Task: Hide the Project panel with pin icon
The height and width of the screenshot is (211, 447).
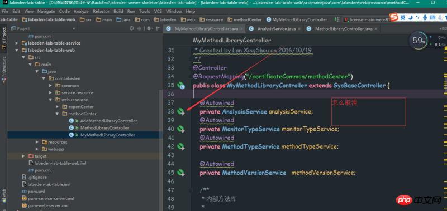Action: (x=158, y=28)
